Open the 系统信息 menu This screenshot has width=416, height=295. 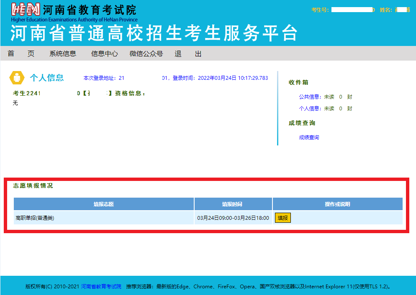click(x=63, y=53)
